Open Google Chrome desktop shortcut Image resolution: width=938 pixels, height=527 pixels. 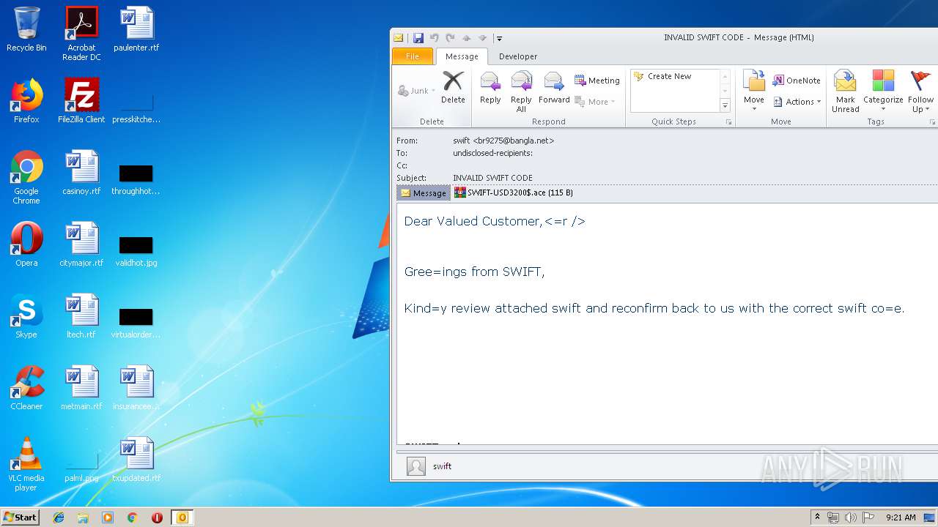point(26,177)
